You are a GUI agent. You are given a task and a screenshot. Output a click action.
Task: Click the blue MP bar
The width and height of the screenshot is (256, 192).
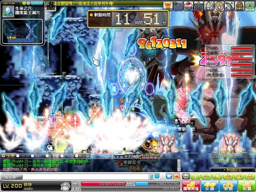[x=157, y=184]
